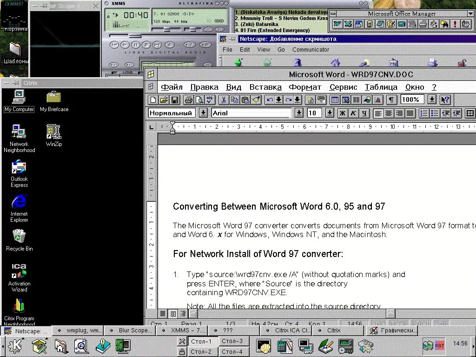
Task: Open the Файл menu in Word
Action: (x=172, y=87)
